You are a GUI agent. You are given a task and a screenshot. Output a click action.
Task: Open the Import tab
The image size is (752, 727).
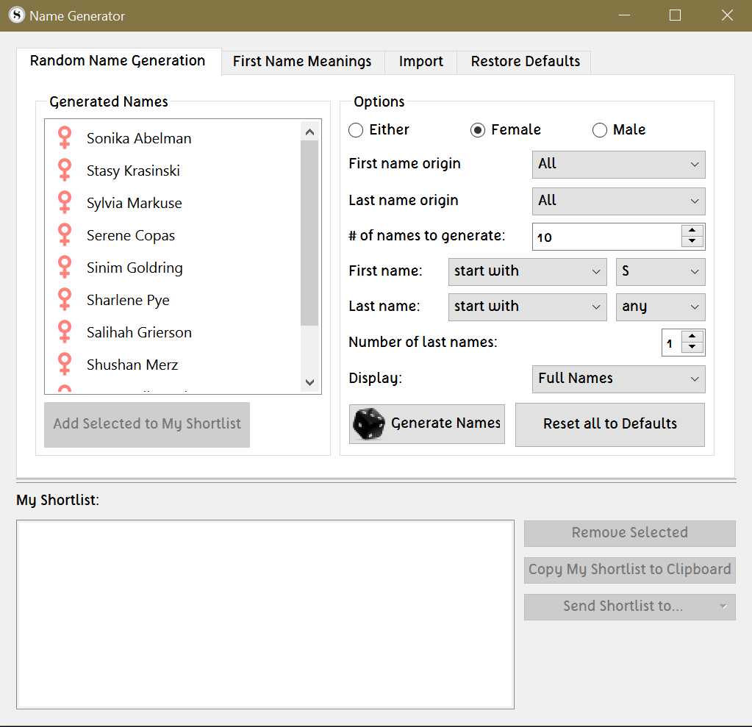420,62
